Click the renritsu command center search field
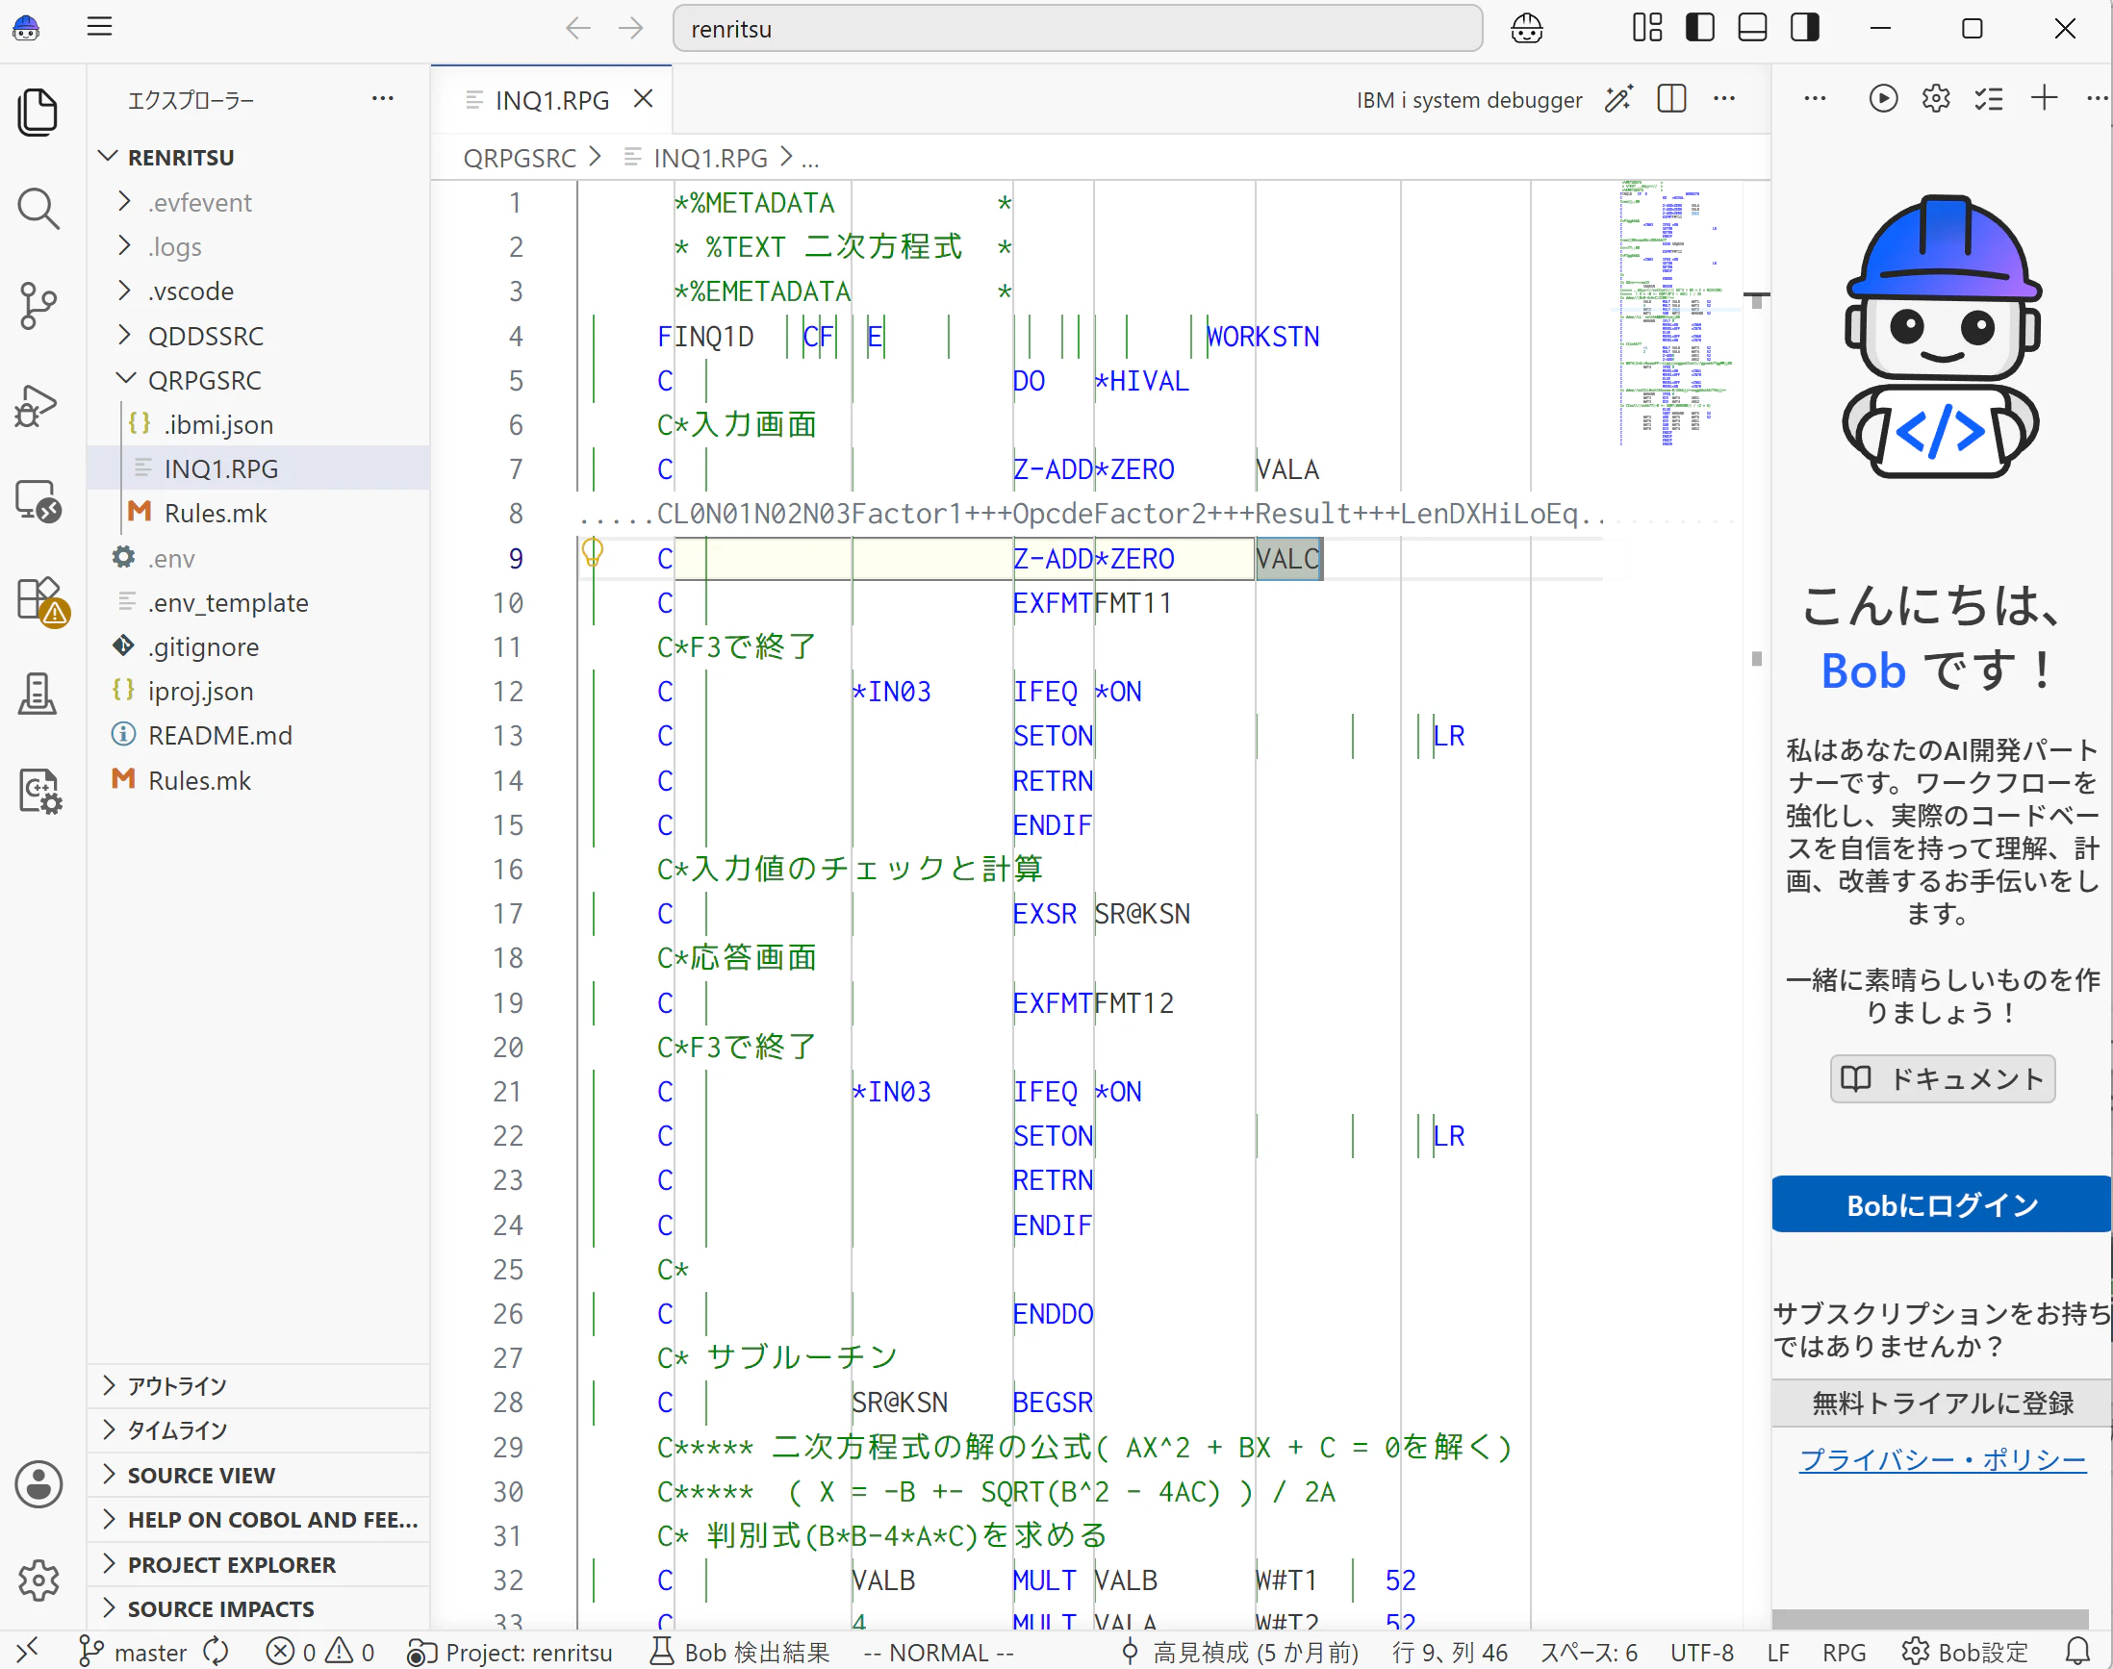Viewport: 2113px width, 1669px height. 1077,28
